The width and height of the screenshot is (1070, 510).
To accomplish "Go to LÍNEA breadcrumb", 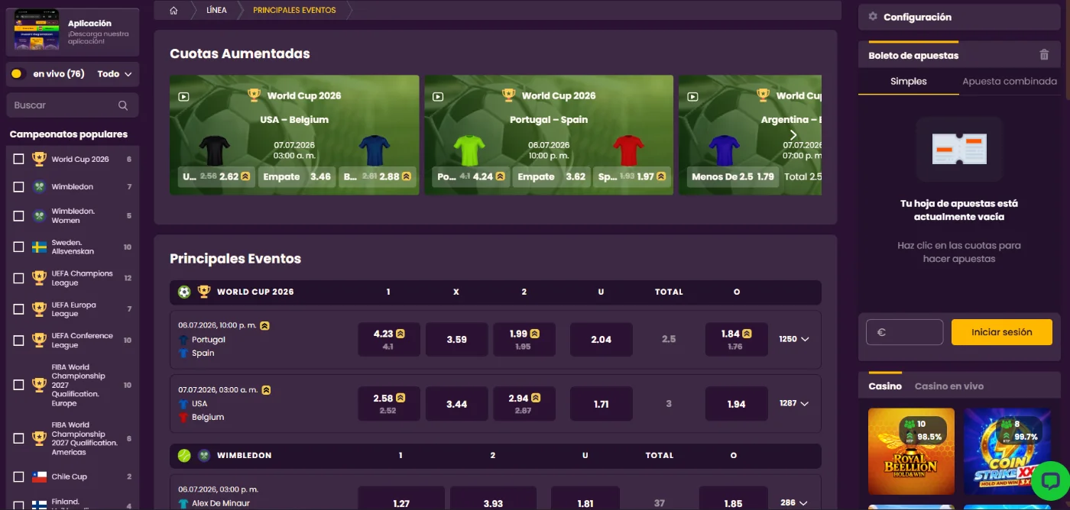I will click(x=216, y=11).
